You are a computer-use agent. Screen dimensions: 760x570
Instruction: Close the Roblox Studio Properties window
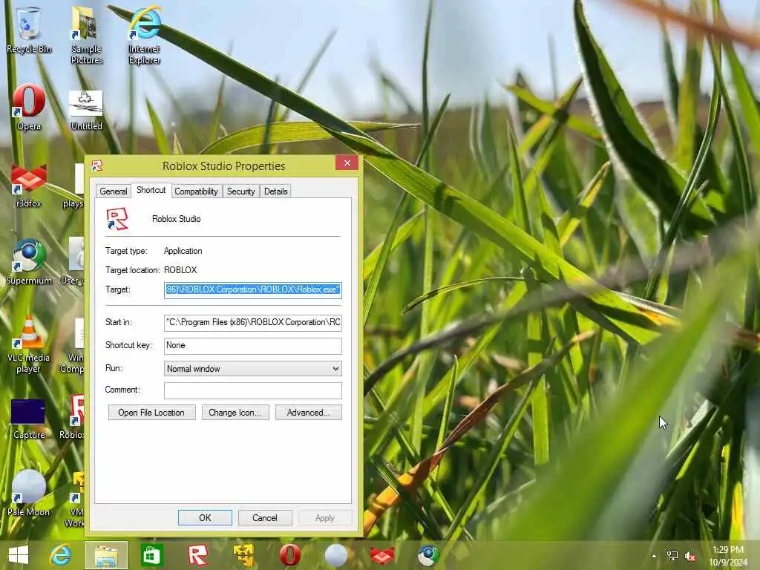(347, 163)
